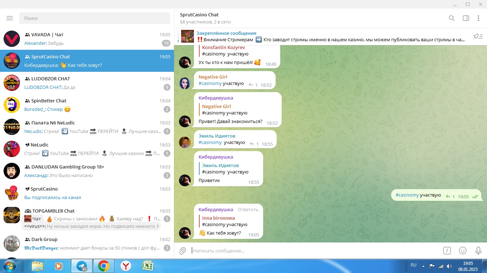Click the 19 unread badge on VAVADA
This screenshot has width=487, height=273.
[166, 43]
